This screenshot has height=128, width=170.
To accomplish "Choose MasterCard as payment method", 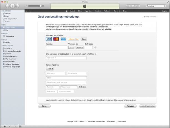I will click(x=56, y=39).
